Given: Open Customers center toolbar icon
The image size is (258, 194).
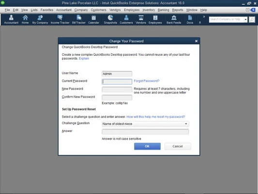Looking at the screenshot, I should [126, 19].
